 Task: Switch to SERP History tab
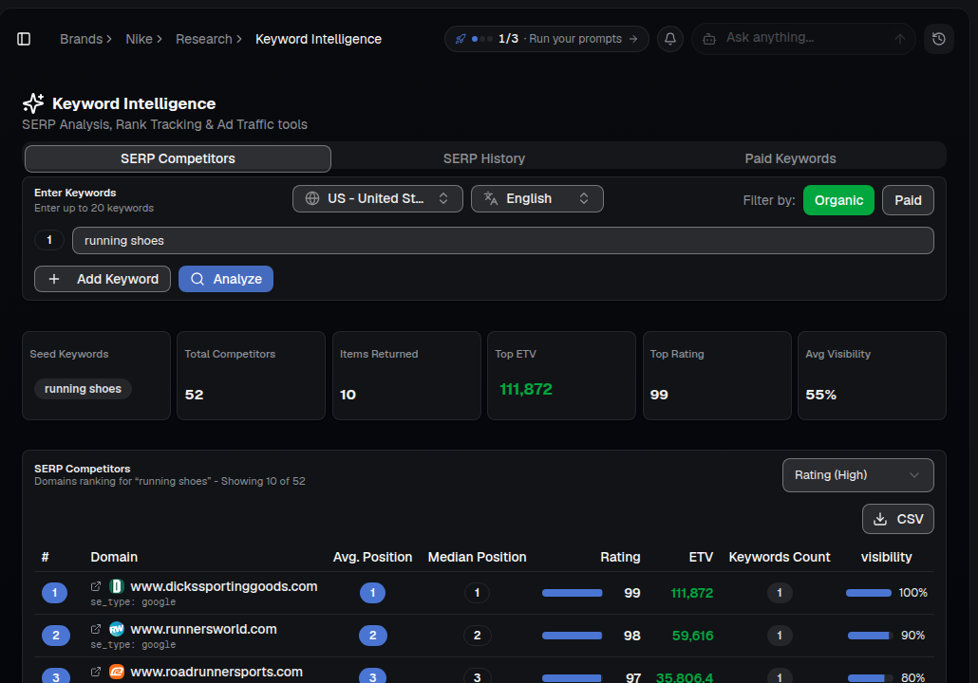484,158
